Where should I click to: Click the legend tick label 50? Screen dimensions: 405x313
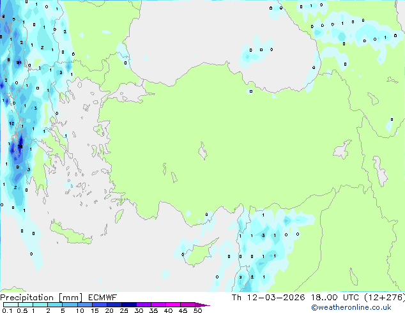197,311
